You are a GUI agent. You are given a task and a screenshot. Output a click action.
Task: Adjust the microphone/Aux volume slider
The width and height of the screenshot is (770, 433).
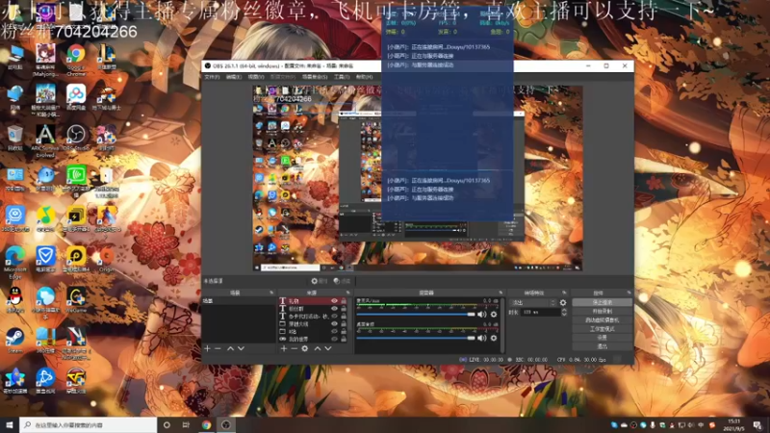click(x=416, y=315)
